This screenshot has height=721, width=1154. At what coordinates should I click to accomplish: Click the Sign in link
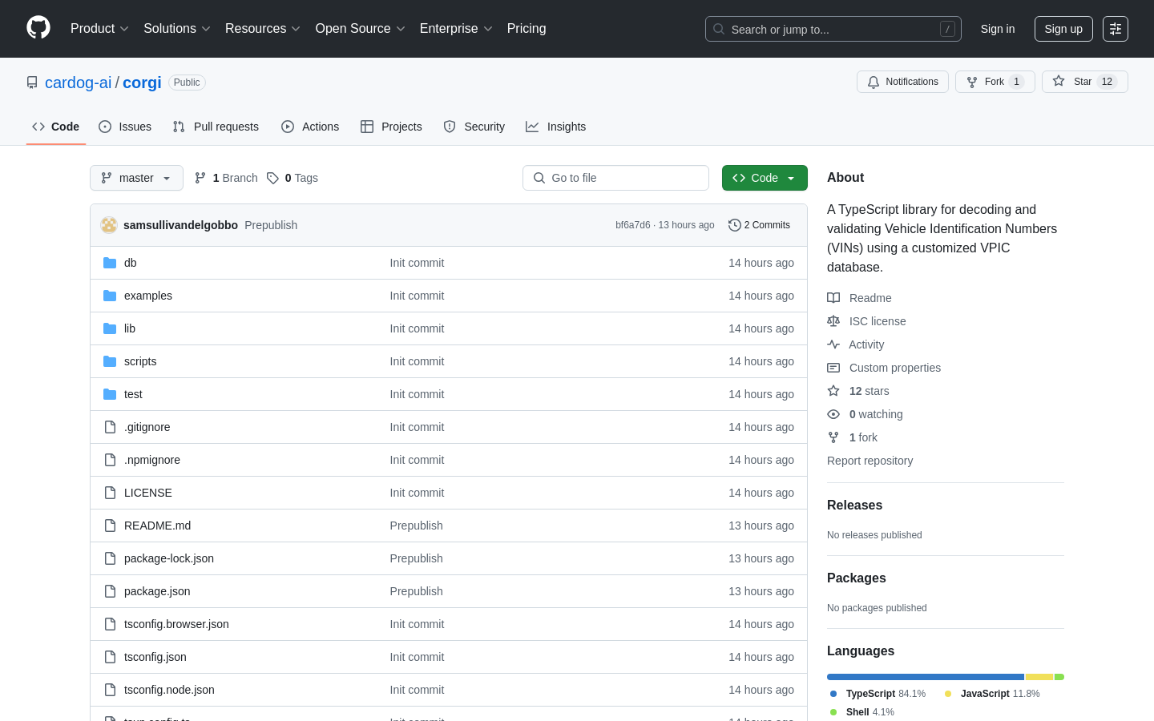pos(998,29)
